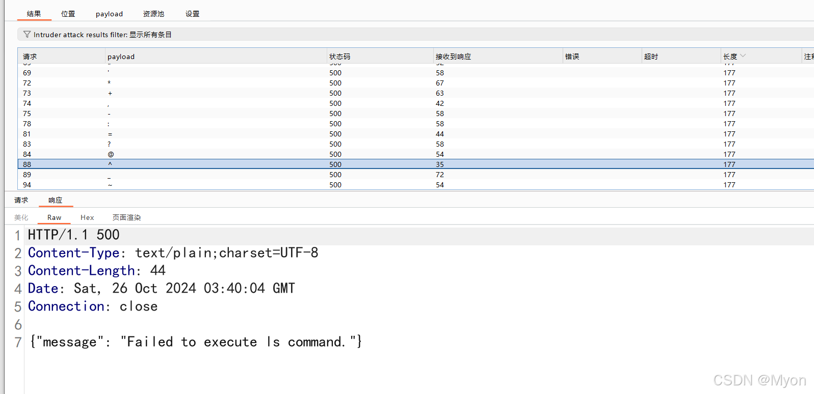This screenshot has width=814, height=394.
Task: Switch to the 请求 message tab
Action: [x=21, y=200]
